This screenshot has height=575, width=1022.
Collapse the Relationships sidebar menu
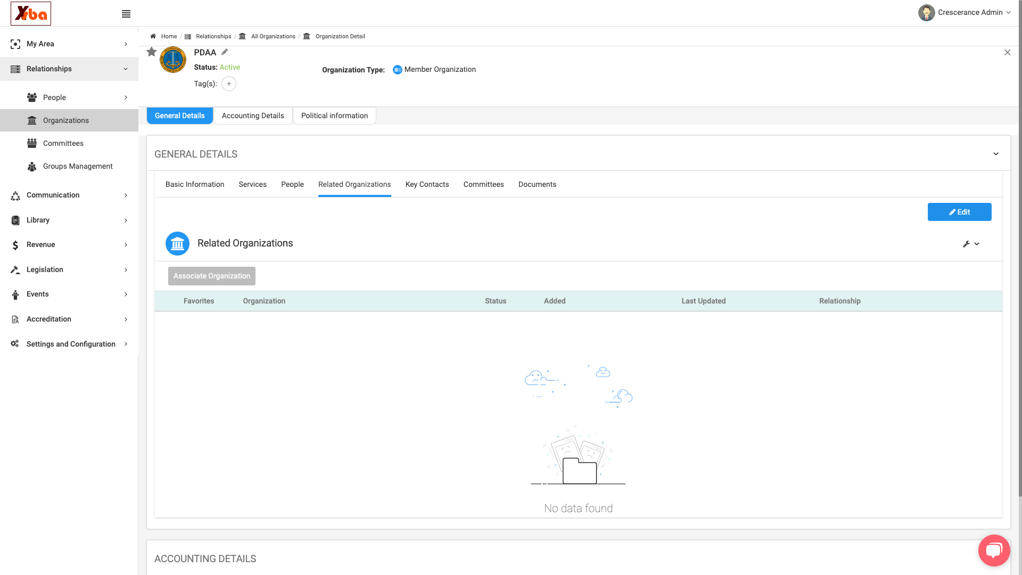click(69, 69)
